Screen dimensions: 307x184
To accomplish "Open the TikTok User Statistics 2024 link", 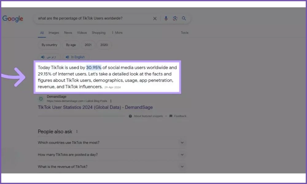I will (95, 107).
